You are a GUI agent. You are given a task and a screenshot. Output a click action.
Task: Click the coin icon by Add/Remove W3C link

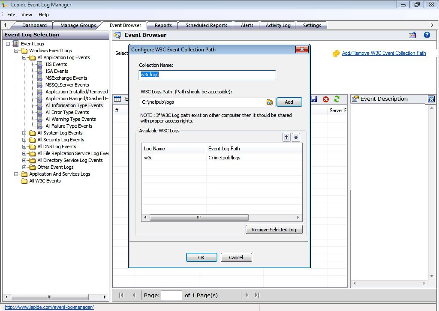point(336,54)
